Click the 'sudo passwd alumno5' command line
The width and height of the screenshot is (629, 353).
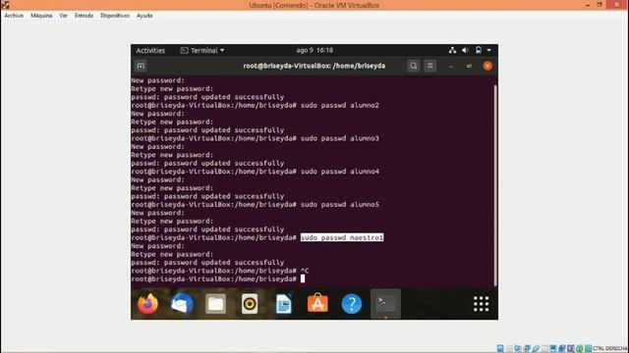pos(340,205)
